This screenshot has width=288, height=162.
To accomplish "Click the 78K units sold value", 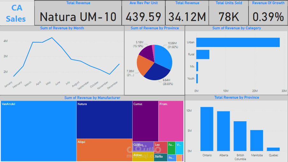I will click(x=229, y=17).
